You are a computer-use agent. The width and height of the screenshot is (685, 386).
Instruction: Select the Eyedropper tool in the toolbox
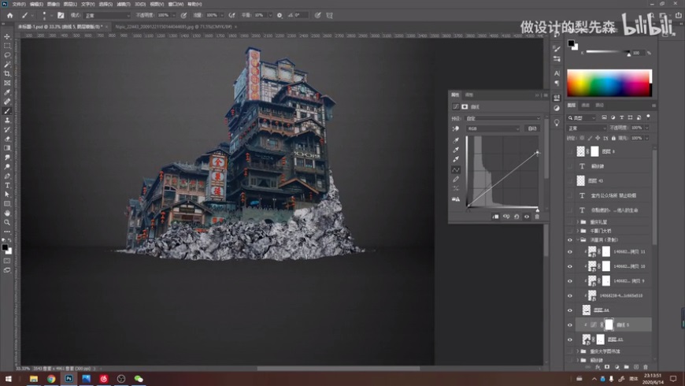click(x=7, y=92)
